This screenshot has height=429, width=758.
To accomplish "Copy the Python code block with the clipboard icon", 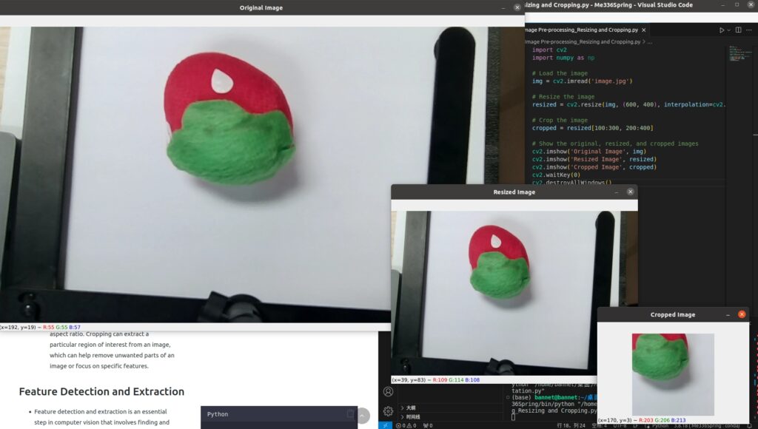I will [x=350, y=414].
